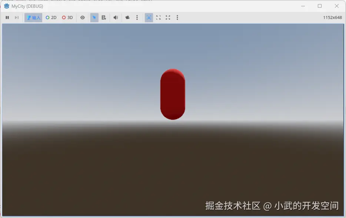Image resolution: width=346 pixels, height=218 pixels.
Task: Select the 3D debug view
Action: tap(67, 17)
